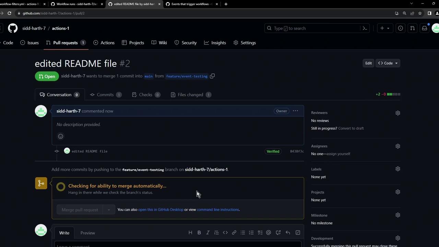This screenshot has height=247, width=439.
Task: Open Milestone settings gear
Action: pos(398,215)
